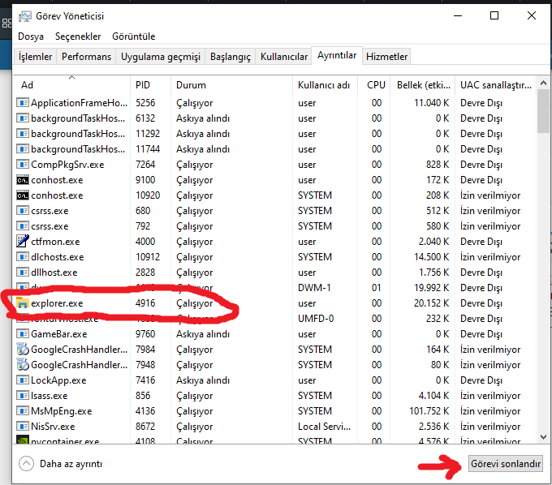Click the MsMpEng.exe process name

click(x=61, y=411)
